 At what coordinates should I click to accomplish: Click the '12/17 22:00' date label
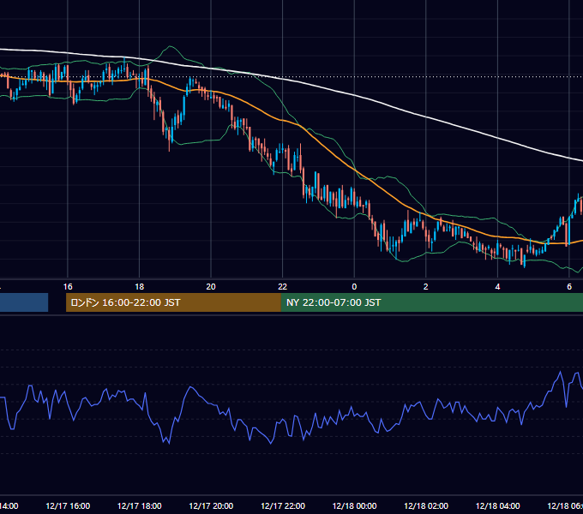point(283,505)
